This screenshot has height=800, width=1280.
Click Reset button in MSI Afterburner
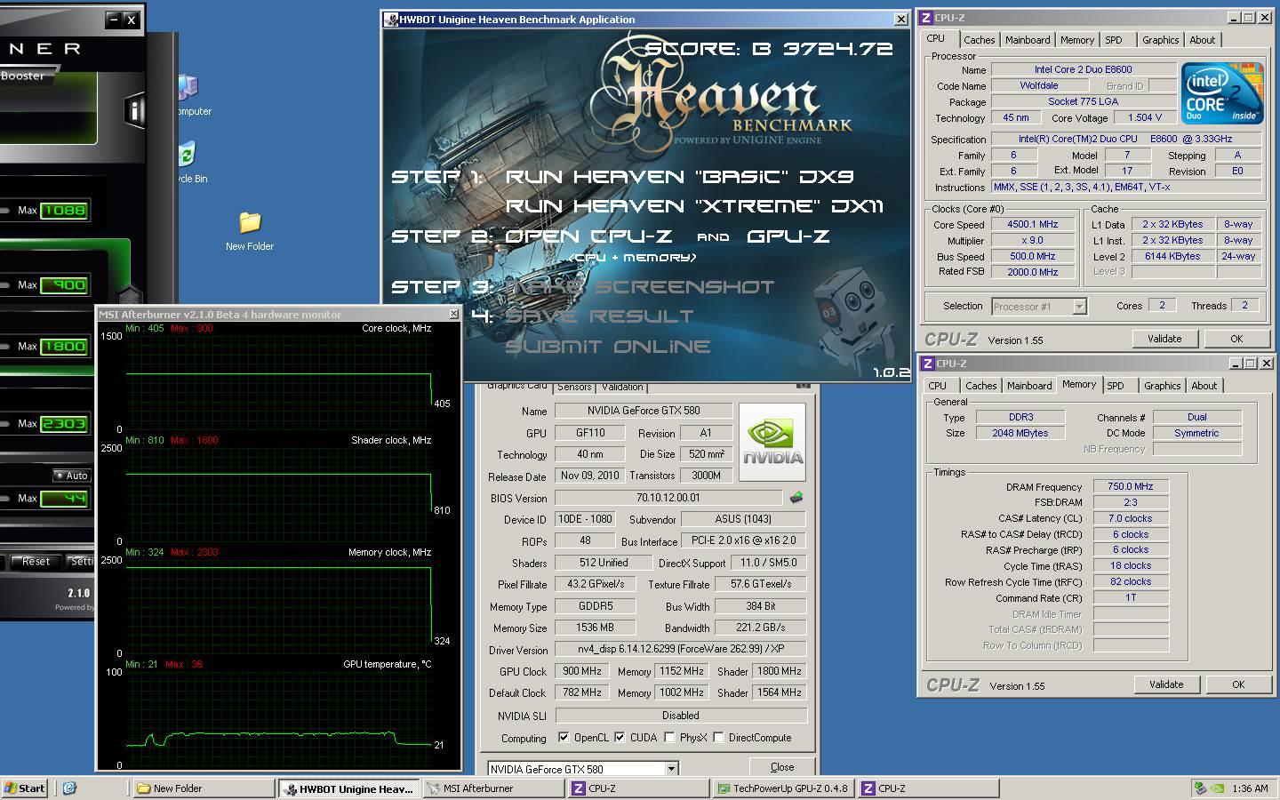[36, 561]
